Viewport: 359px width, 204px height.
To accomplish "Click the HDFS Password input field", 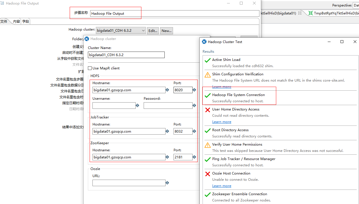I will click(168, 105).
